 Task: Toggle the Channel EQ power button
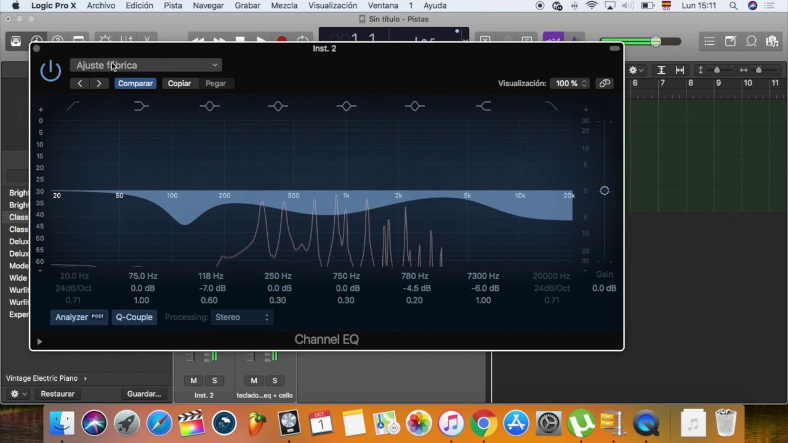(50, 71)
